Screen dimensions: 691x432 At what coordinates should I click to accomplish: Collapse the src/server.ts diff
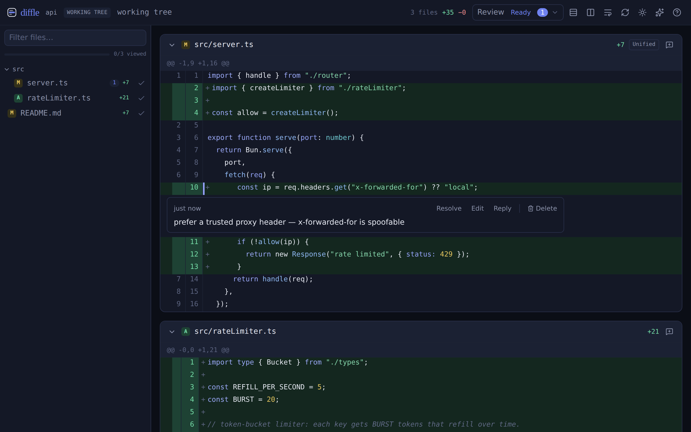172,45
